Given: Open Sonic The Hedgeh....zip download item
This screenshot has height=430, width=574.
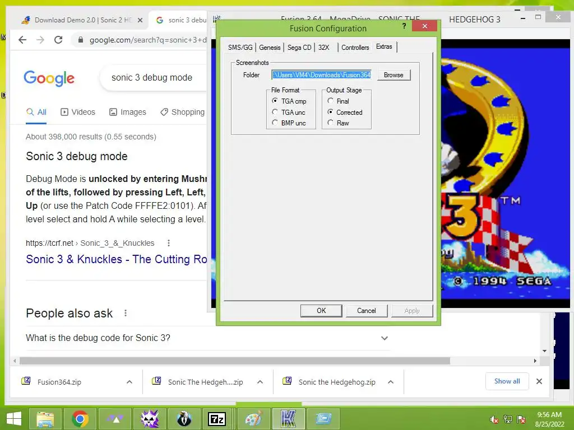Looking at the screenshot, I should (x=205, y=382).
